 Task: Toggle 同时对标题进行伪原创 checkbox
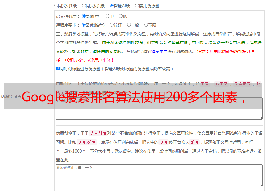[x=58, y=69]
